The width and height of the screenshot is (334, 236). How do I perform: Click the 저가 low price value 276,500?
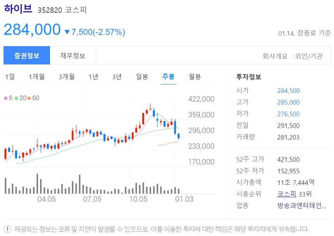tap(289, 114)
